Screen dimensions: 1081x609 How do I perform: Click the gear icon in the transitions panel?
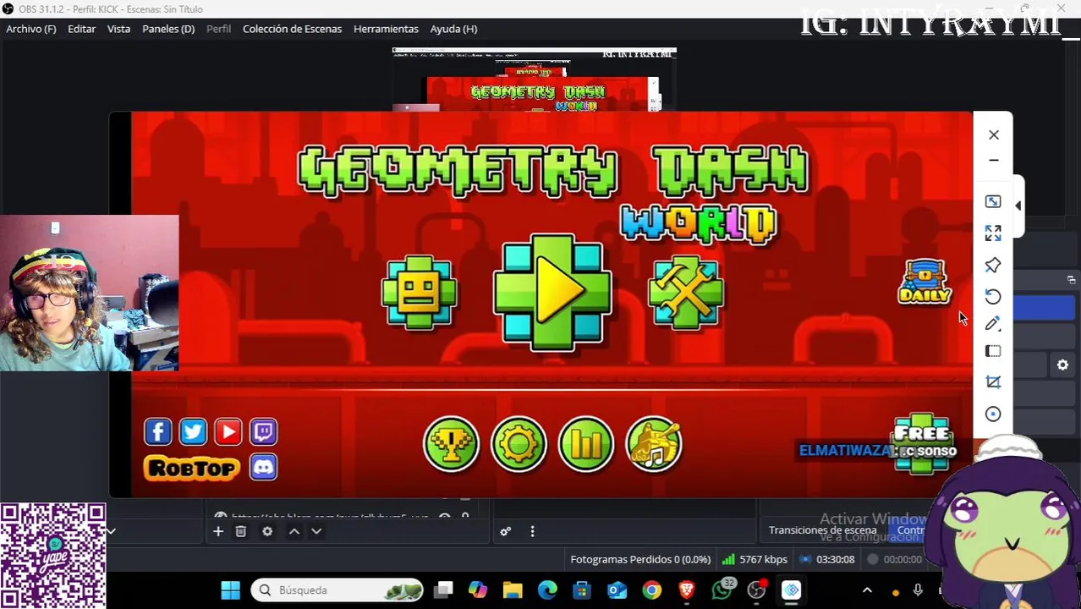point(1062,365)
